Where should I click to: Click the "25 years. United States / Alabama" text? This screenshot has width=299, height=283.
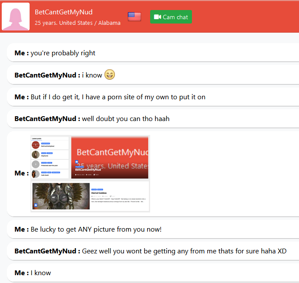77,23
